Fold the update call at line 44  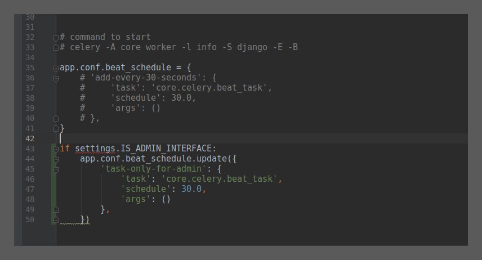tap(56, 159)
